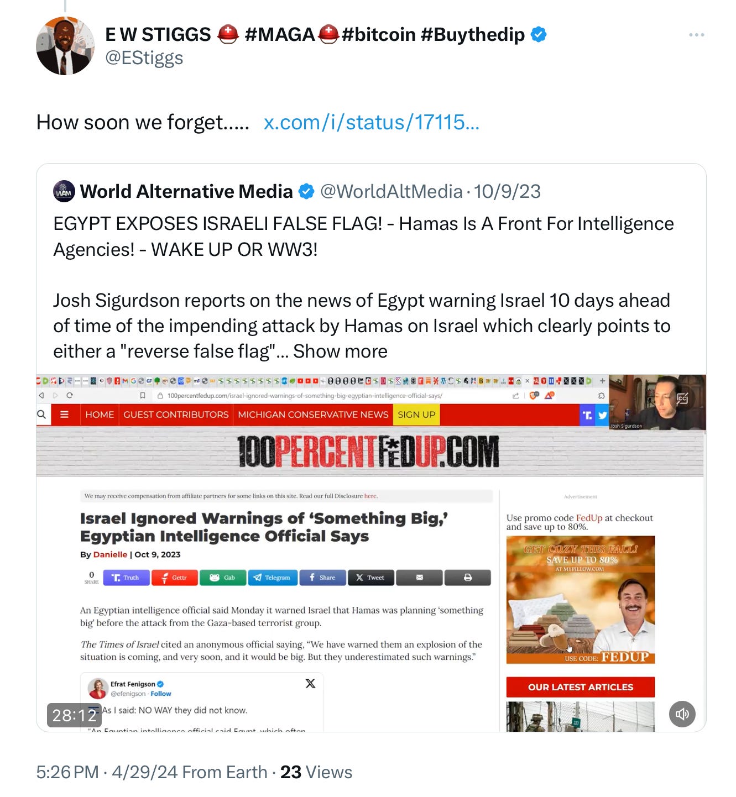Open the three-dot more options menu

pos(696,35)
